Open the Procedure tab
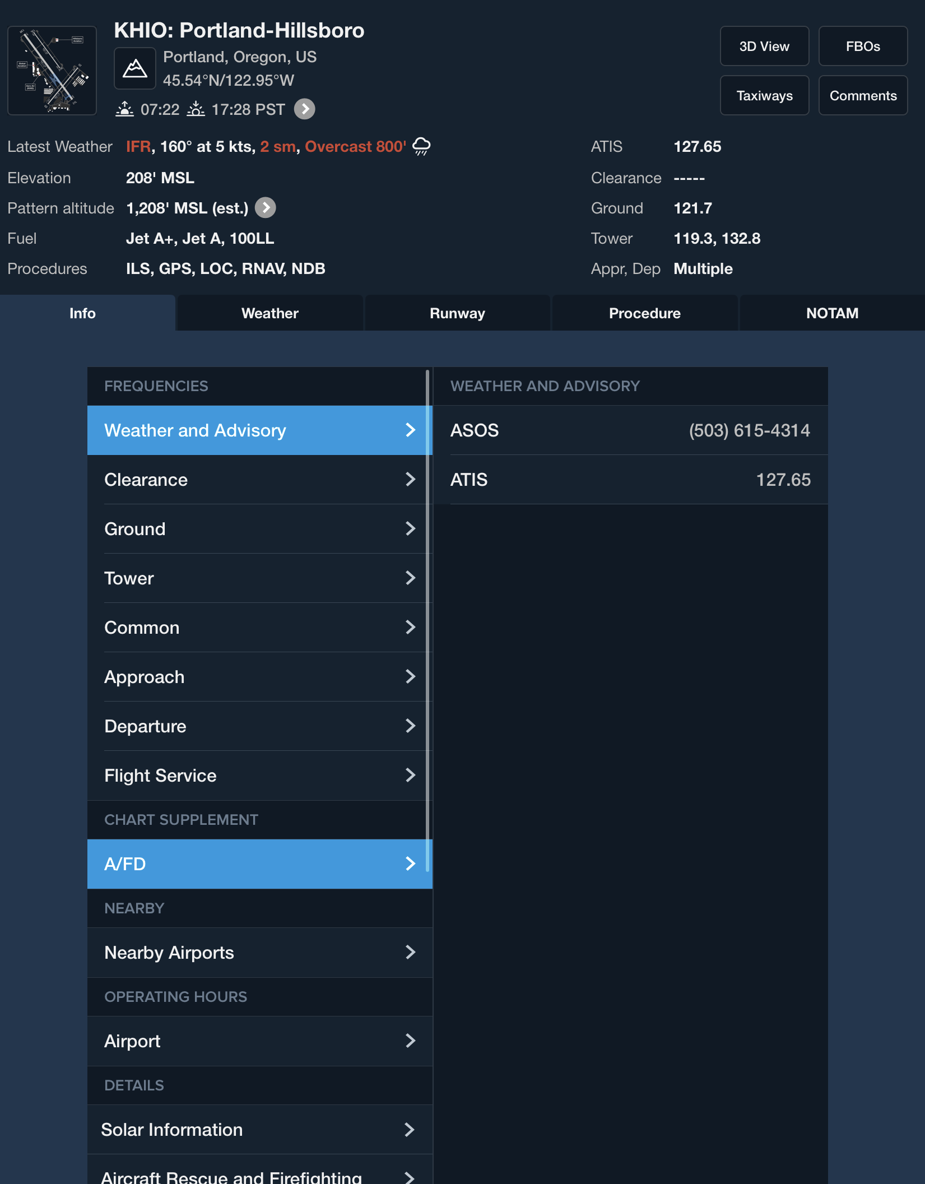The height and width of the screenshot is (1184, 925). (644, 313)
